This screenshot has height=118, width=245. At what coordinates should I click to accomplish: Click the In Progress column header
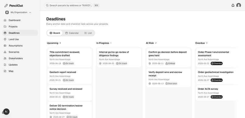pos(103,43)
